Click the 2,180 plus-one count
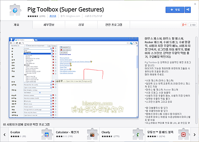This screenshot has width=199, height=142. pos(192,25)
